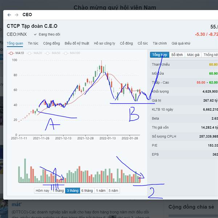
Task: Open the Hồ sơ công ty tab
Action: pyautogui.click(x=105, y=43)
